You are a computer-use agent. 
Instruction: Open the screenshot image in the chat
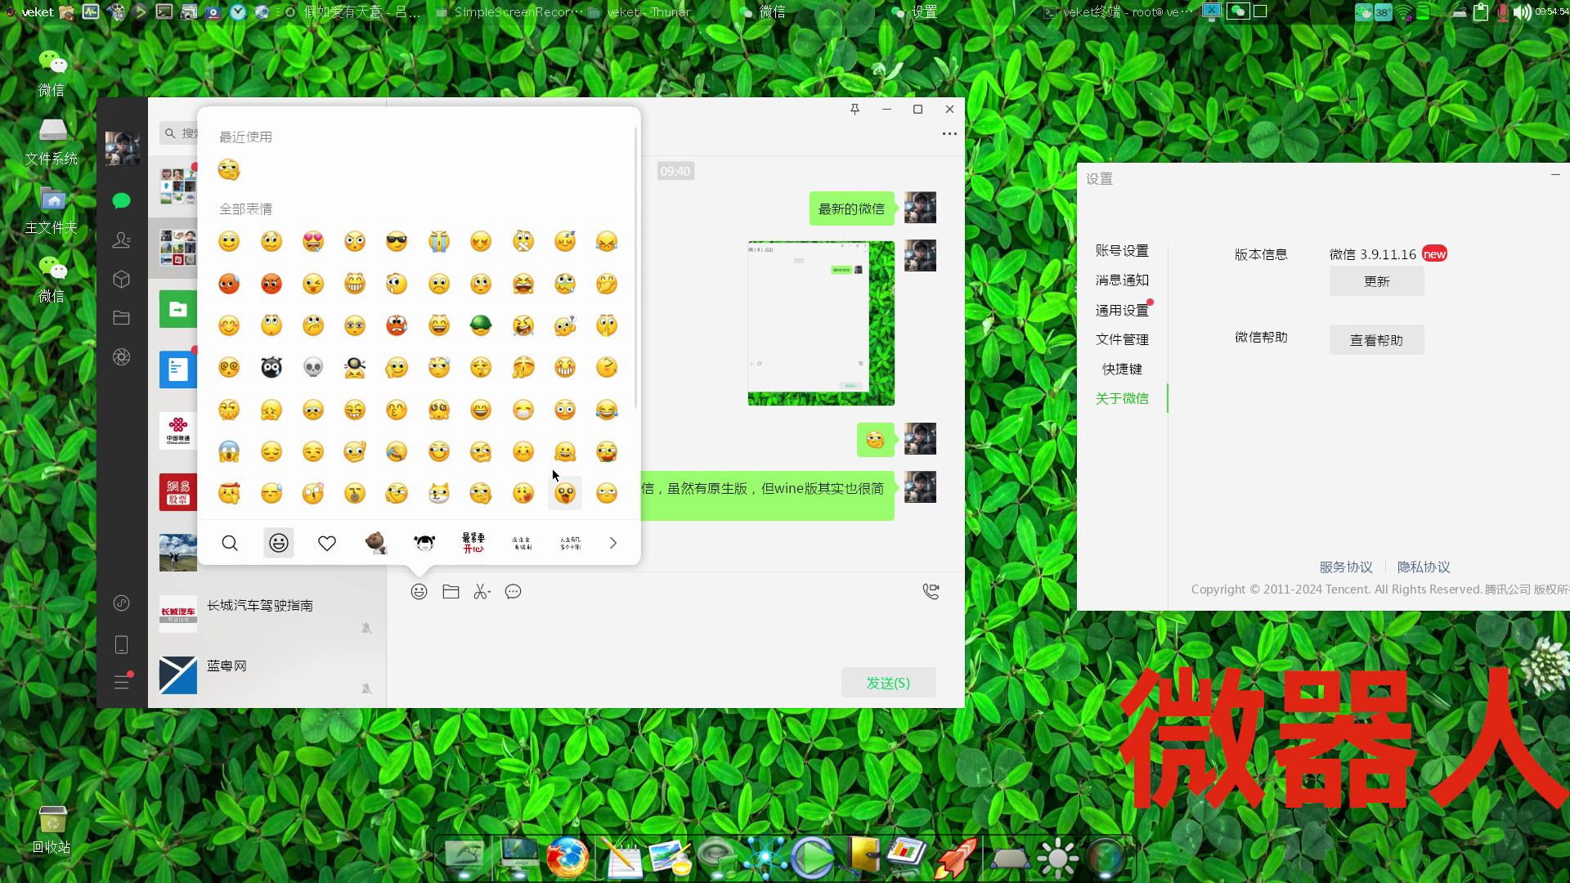pos(821,323)
